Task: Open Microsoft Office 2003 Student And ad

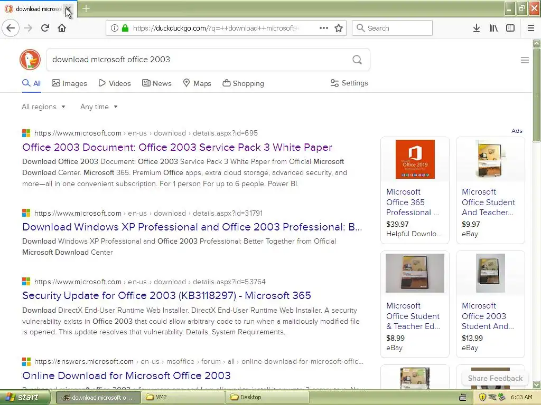Action: [488, 316]
